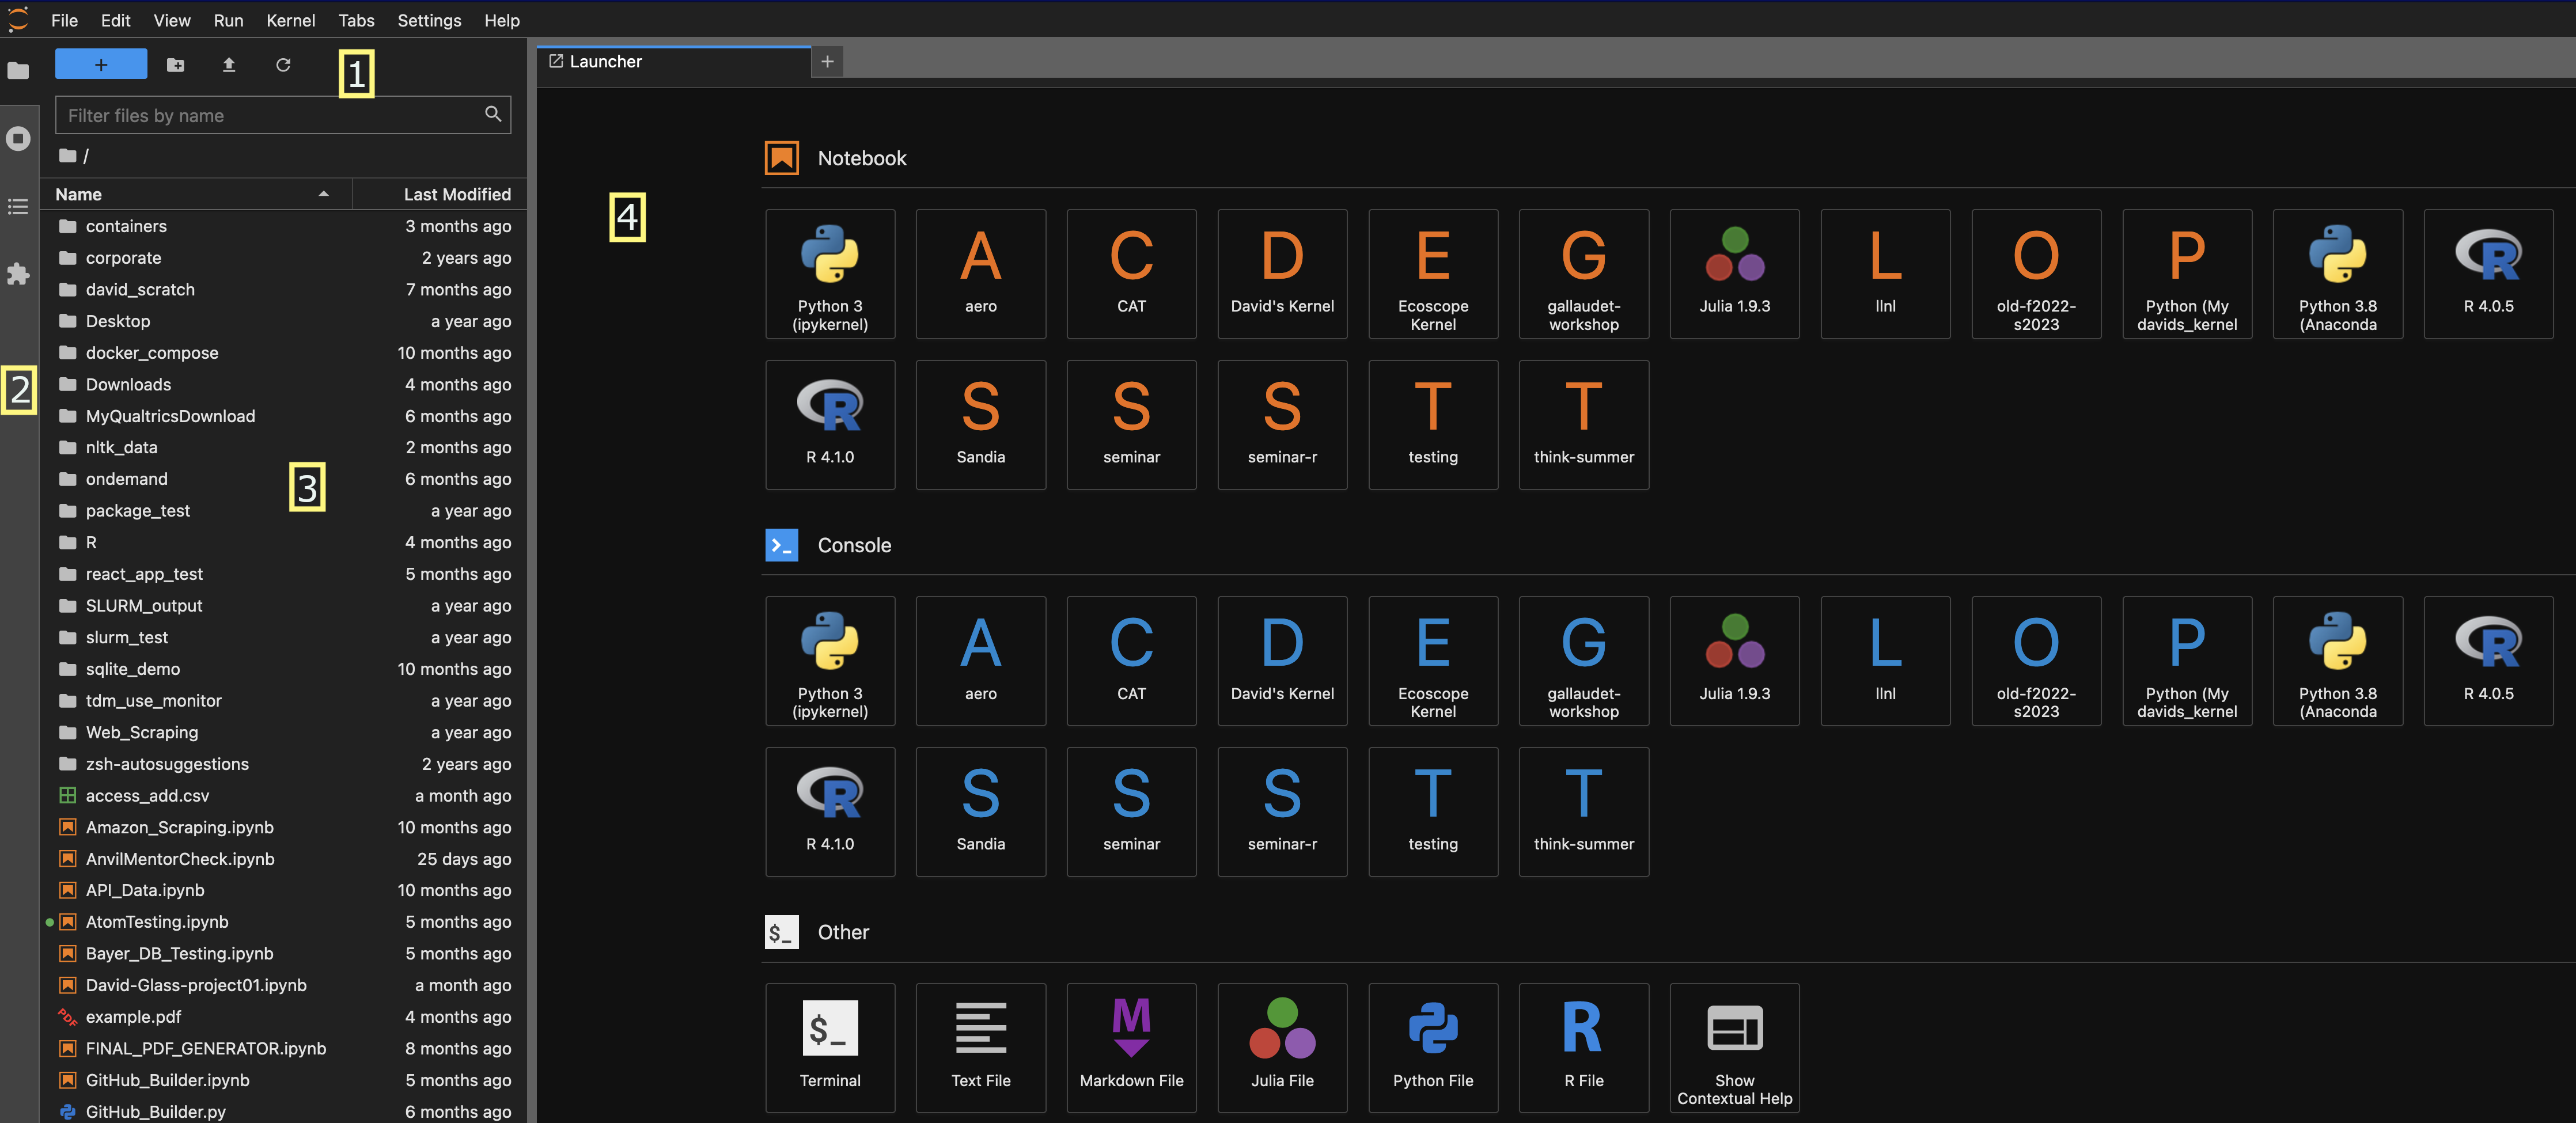
Task: Open Julia 1.9.3 notebook
Action: 1733,271
